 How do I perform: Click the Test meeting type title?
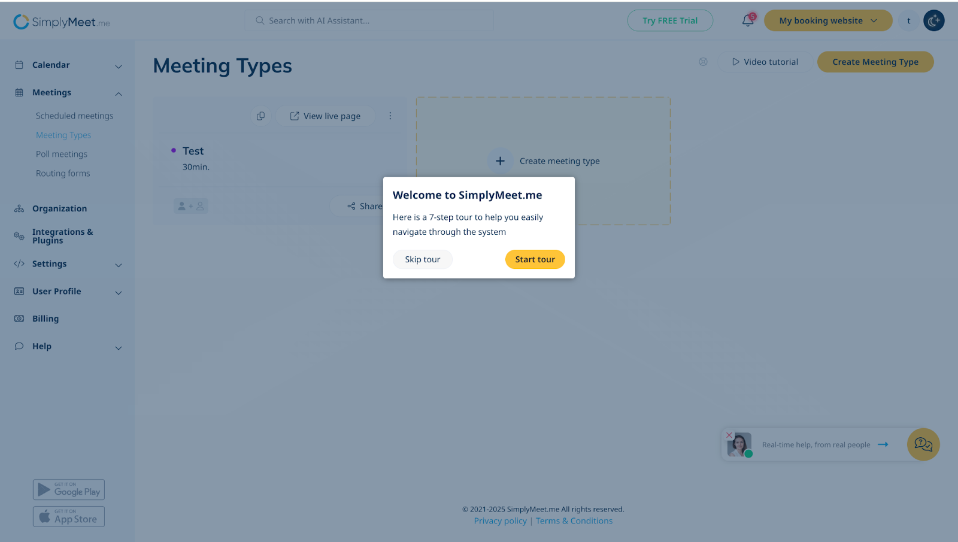click(x=193, y=151)
